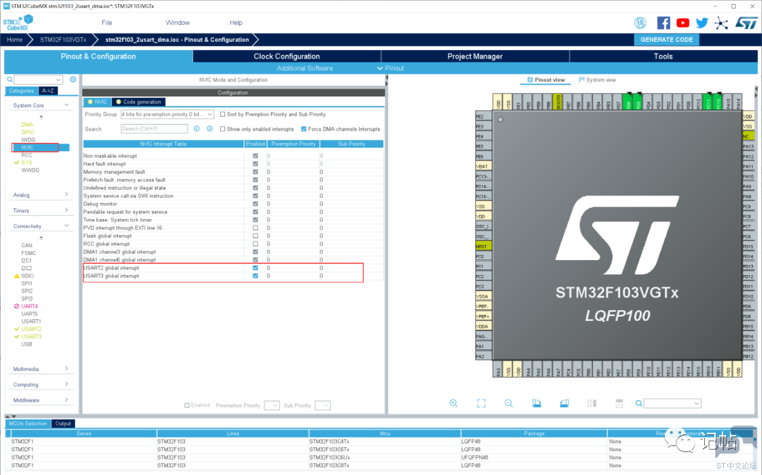The width and height of the screenshot is (762, 475).
Task: Click the sort arrows under System Core
Action: click(41, 117)
